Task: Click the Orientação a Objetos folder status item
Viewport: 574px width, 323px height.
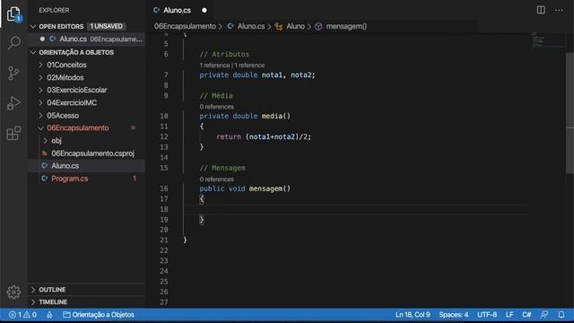Action: [99, 315]
